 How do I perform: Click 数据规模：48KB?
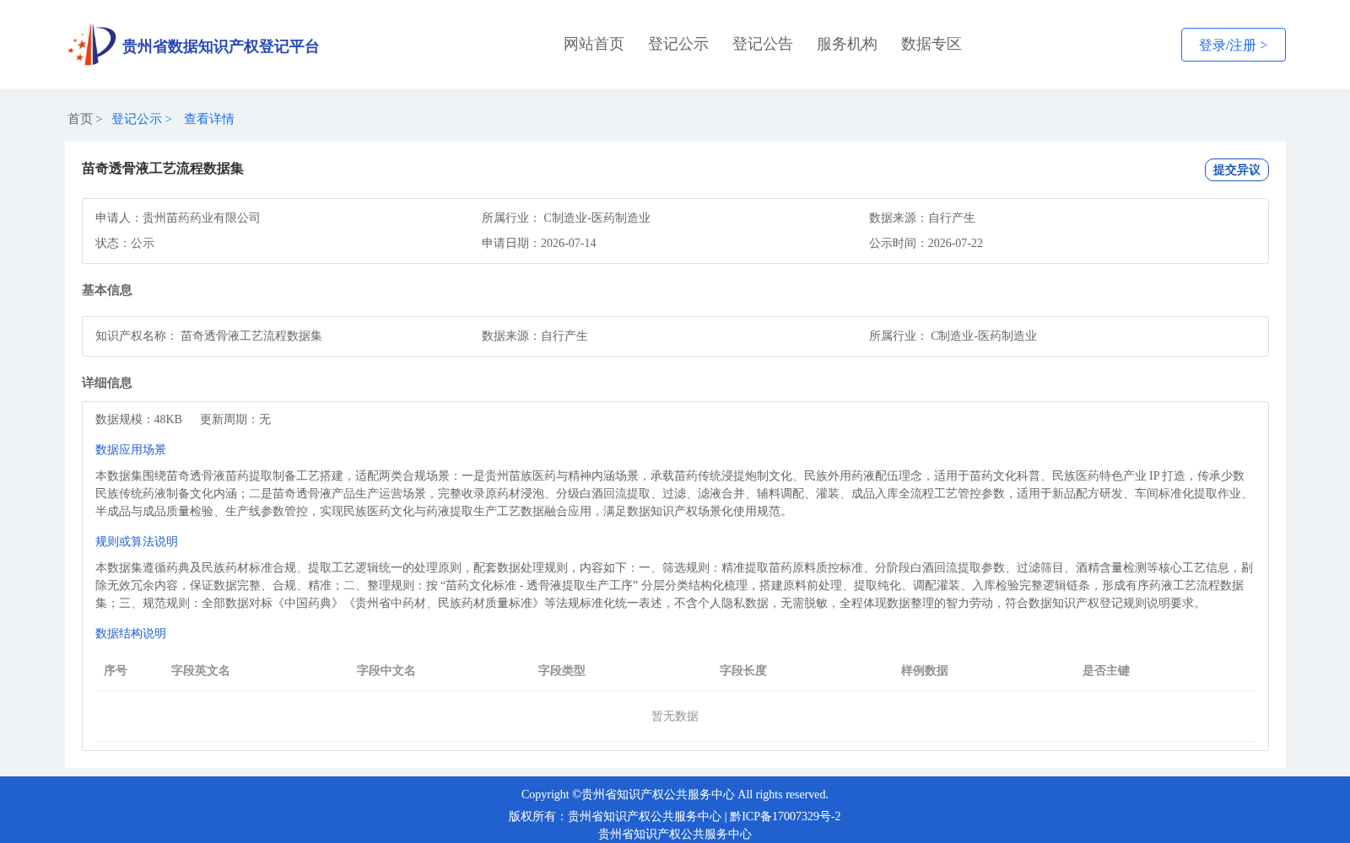[138, 419]
